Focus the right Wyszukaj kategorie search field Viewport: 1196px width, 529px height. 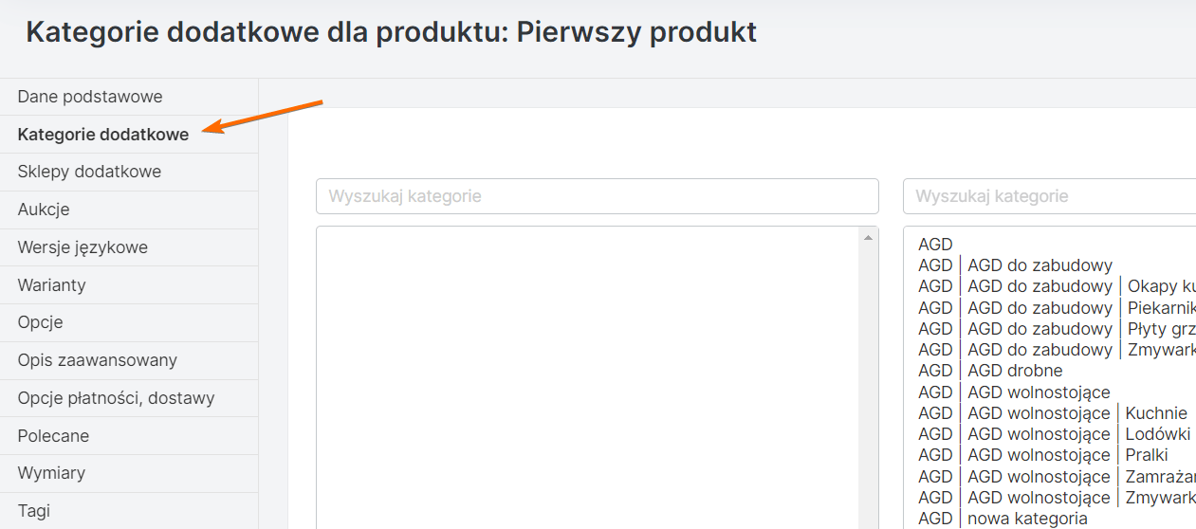(x=1048, y=196)
